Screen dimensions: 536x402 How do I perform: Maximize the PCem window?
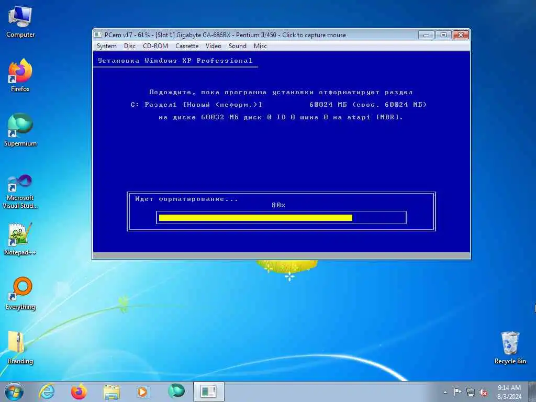443,35
